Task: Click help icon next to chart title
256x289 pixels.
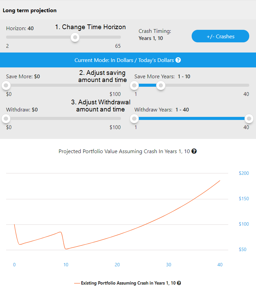Action: [x=194, y=151]
